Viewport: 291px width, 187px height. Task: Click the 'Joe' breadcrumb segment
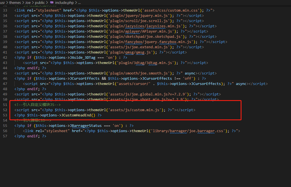point(28,2)
